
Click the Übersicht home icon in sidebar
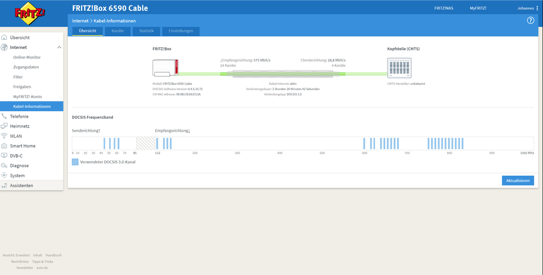(x=4, y=37)
